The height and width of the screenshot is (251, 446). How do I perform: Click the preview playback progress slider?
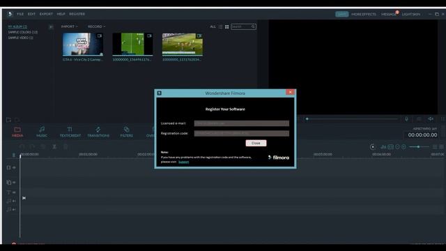(352, 119)
